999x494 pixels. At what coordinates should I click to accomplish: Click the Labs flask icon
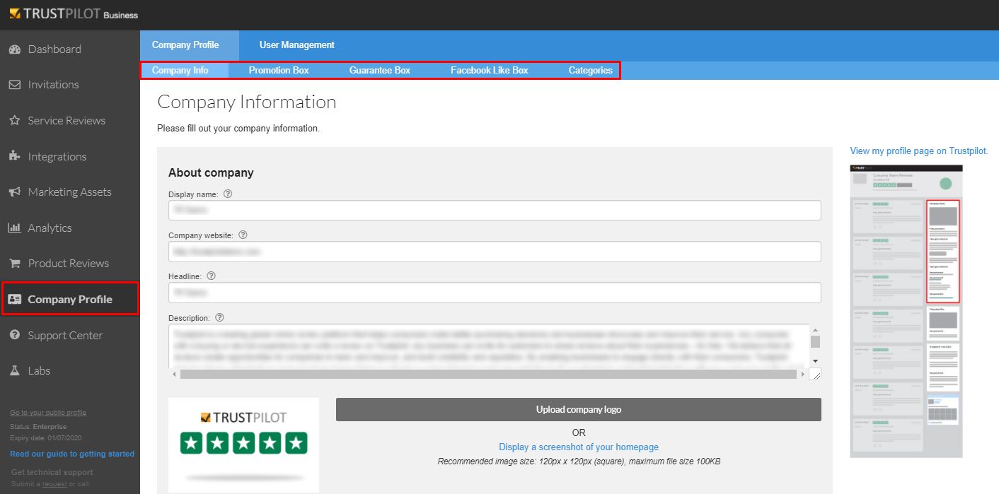[x=15, y=371]
